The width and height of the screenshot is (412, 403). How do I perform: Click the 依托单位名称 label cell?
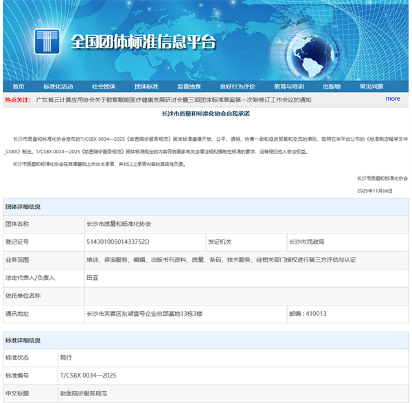(x=44, y=296)
